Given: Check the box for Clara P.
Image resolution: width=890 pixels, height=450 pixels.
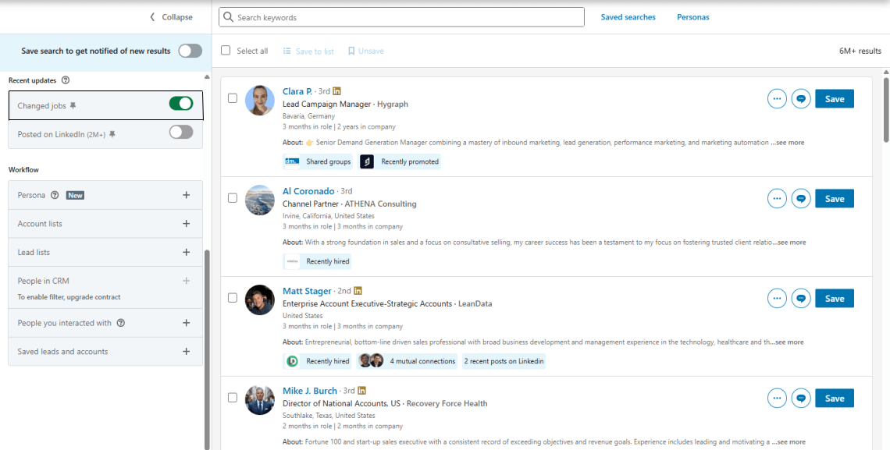Looking at the screenshot, I should click(233, 98).
